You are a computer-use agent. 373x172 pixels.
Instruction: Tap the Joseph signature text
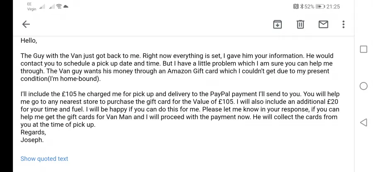tap(32, 140)
